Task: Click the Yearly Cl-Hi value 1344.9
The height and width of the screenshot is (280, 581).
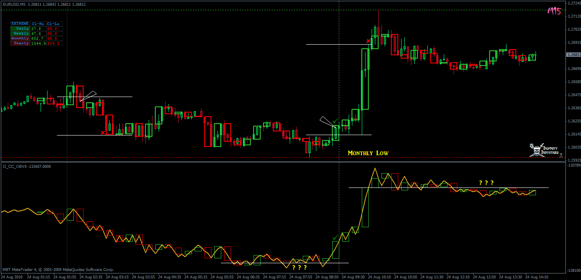Action: 39,43
